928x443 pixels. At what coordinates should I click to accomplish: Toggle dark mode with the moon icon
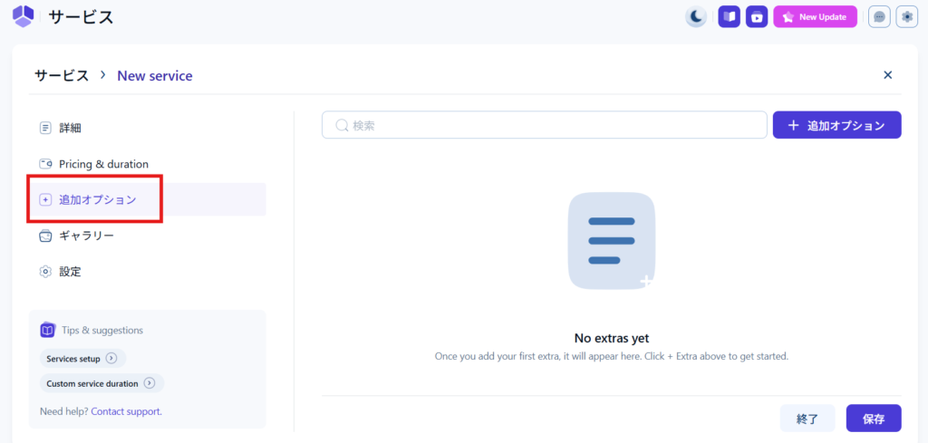click(695, 17)
